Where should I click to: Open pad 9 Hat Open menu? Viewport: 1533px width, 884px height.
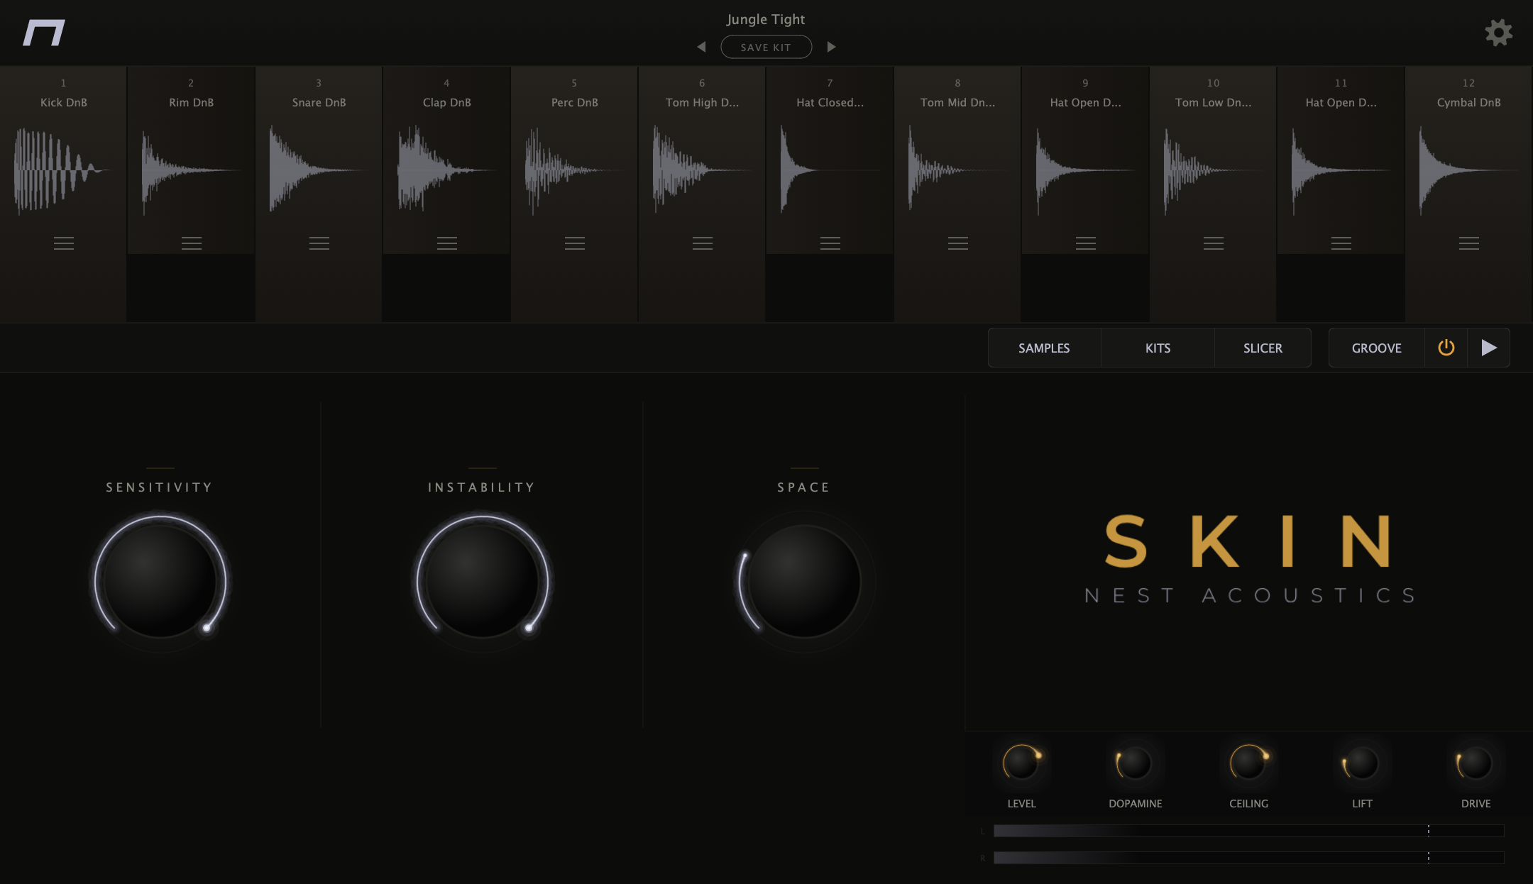click(x=1086, y=243)
